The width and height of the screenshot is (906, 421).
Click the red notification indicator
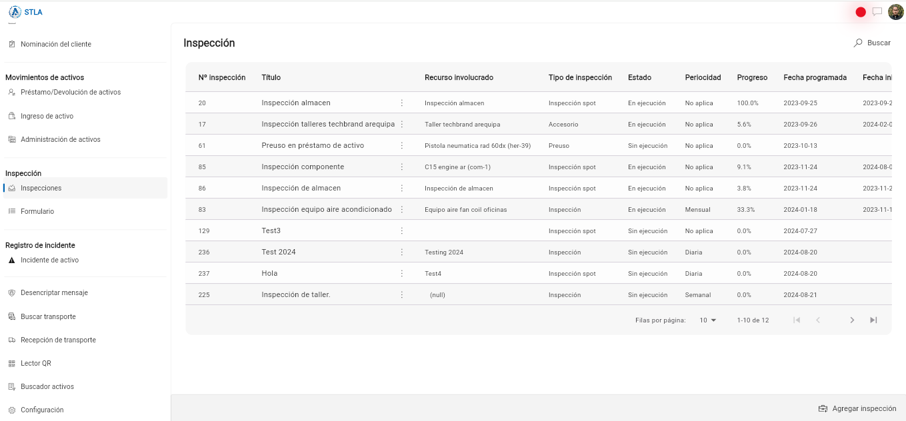point(861,12)
